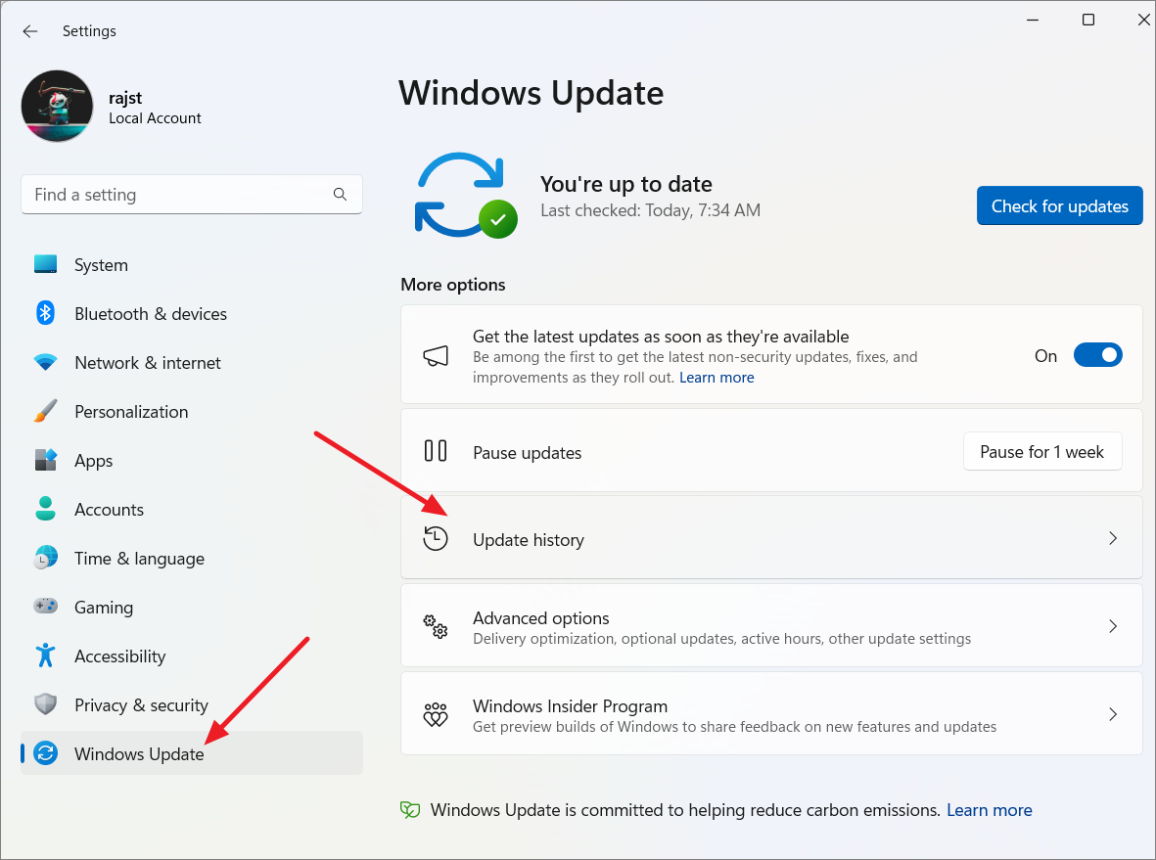Go to Privacy & security label
Screen dimensions: 1156x860
142,705
